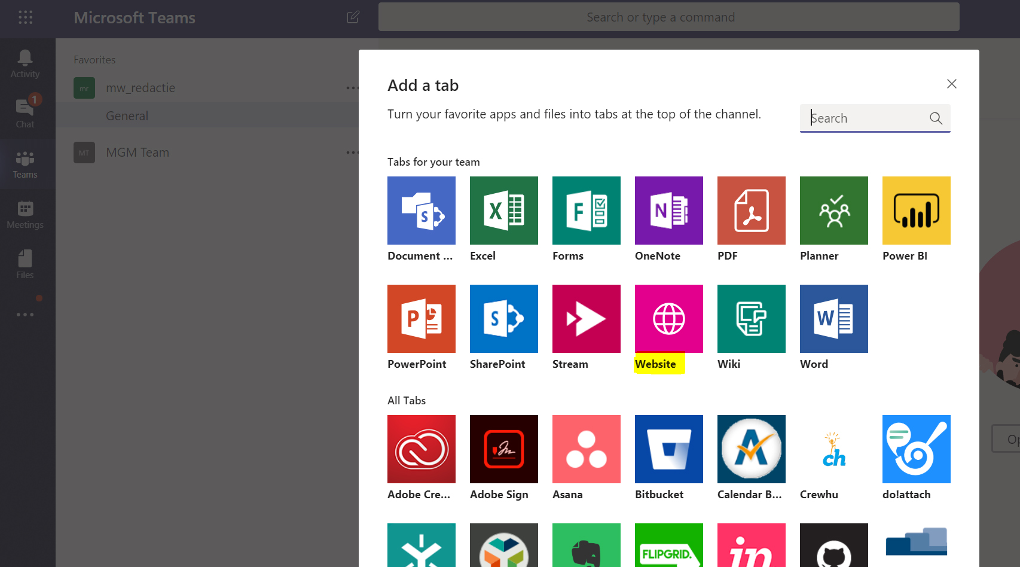Viewport: 1020px width, 567px height.
Task: Choose the Power BI tile
Action: 917,211
